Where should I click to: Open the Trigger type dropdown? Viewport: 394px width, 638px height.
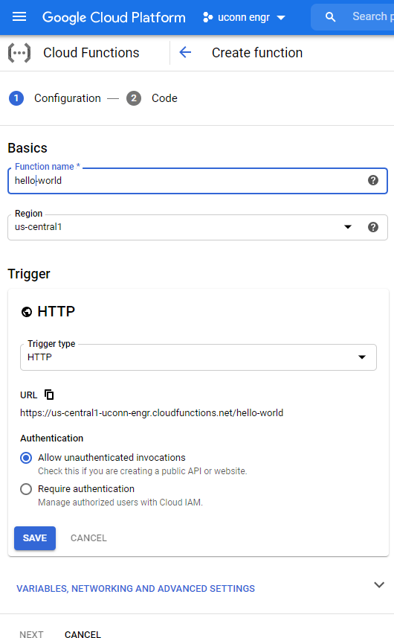(x=198, y=357)
